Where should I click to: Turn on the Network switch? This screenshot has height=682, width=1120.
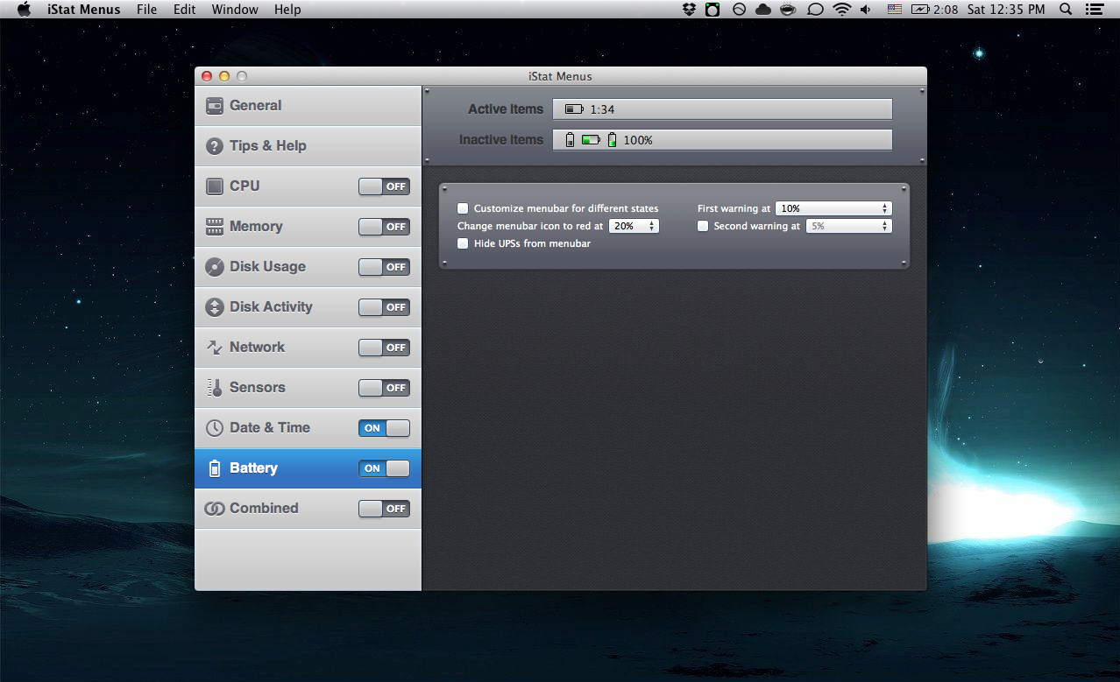click(384, 348)
